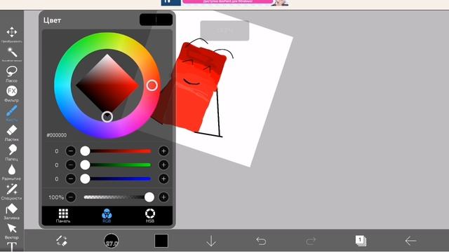Click the shade picker handle in diamond
The height and width of the screenshot is (252, 449).
[107, 117]
